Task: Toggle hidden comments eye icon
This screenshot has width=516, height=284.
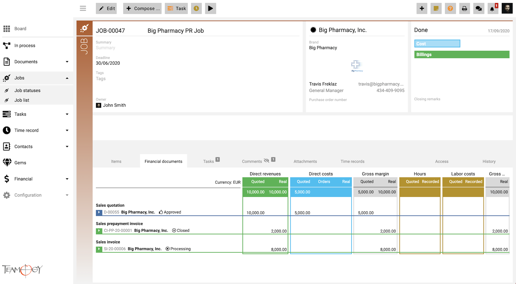Action: [x=266, y=160]
